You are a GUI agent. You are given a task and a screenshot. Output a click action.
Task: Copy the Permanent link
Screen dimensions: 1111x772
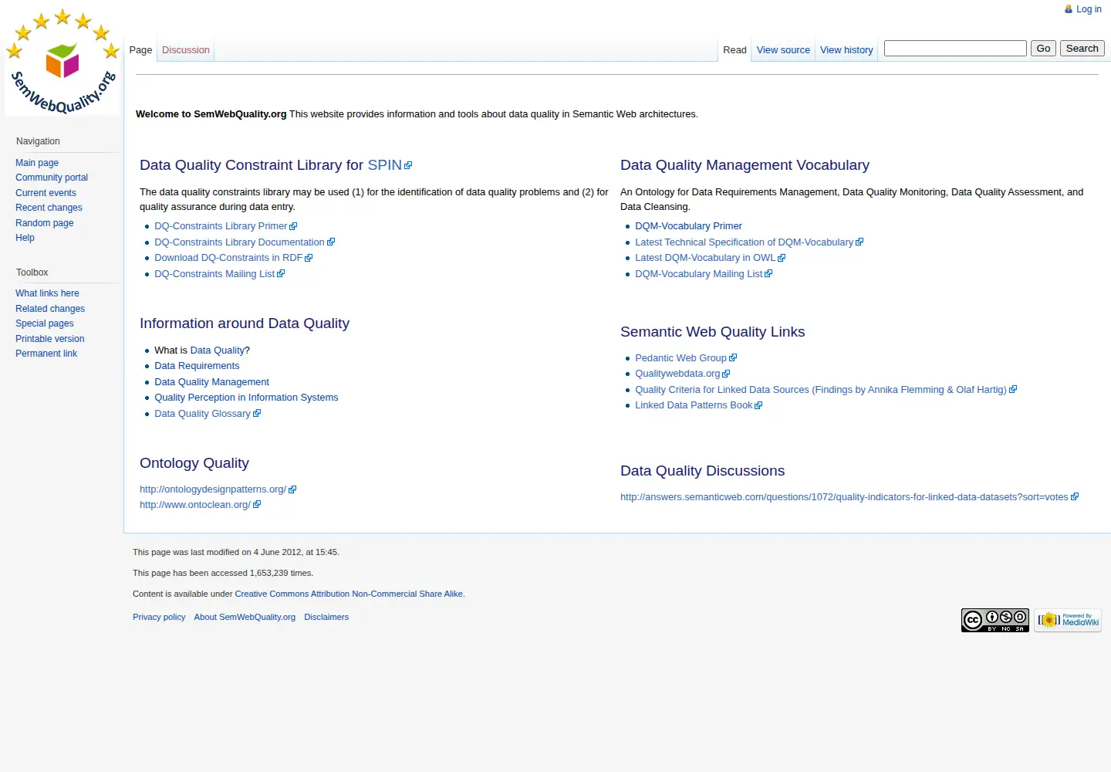click(x=46, y=354)
